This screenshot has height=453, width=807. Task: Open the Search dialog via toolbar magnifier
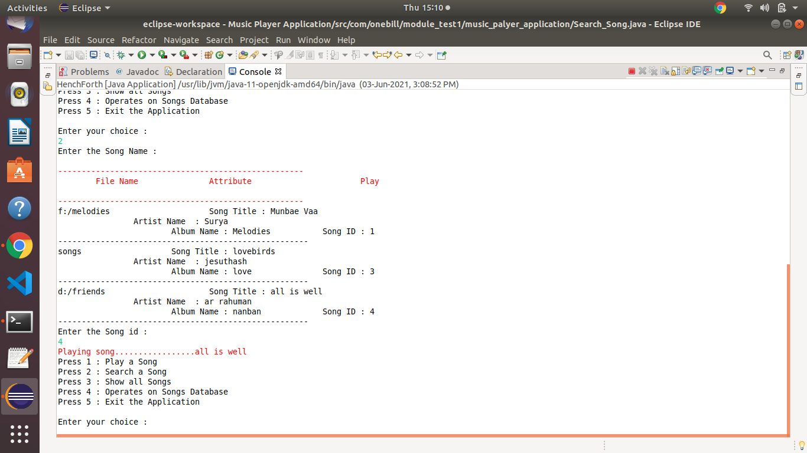pos(767,54)
